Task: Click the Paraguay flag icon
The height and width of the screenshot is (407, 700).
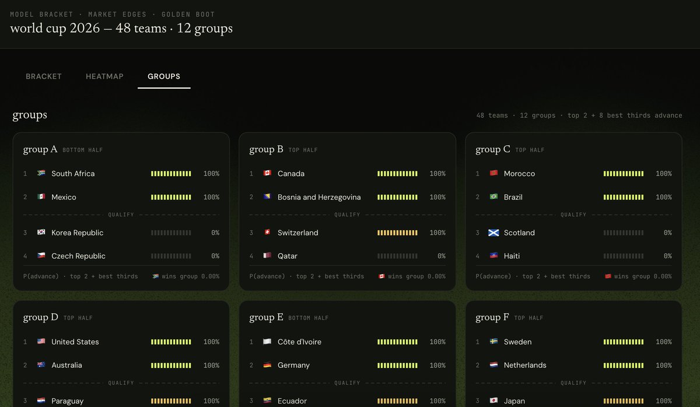Action: click(41, 401)
